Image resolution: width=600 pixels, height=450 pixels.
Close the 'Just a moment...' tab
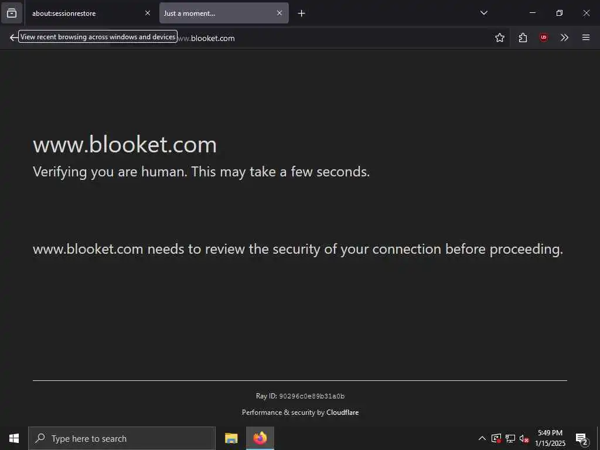tap(279, 13)
